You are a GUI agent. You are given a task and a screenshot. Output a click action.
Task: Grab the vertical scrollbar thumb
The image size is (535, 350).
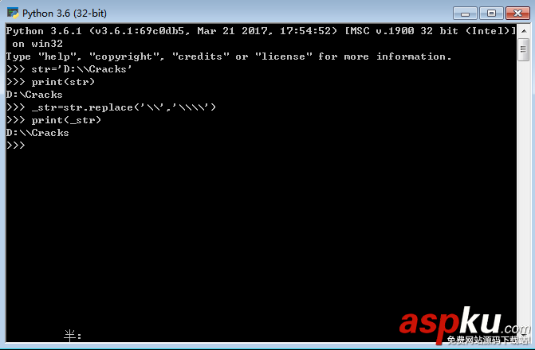tap(523, 49)
